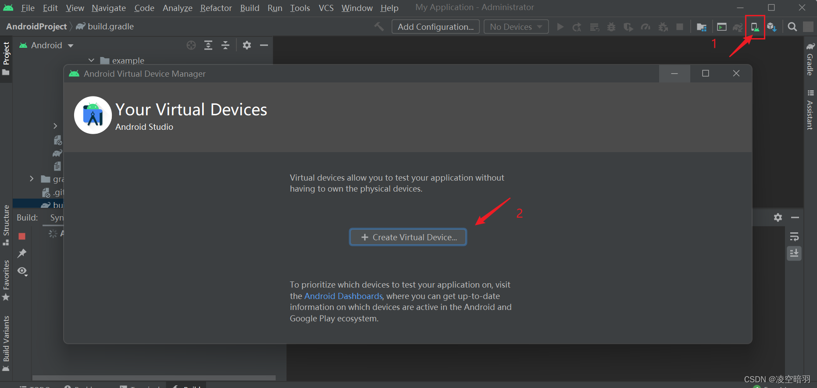
Task: Maximize the Android Virtual Device Manager dialog
Action: [x=706, y=73]
